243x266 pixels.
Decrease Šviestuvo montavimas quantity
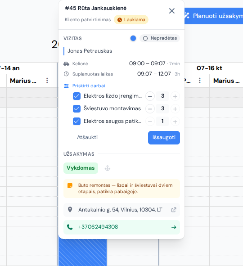[150, 109]
